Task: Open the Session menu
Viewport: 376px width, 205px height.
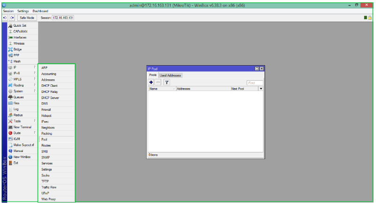Action: (8, 11)
